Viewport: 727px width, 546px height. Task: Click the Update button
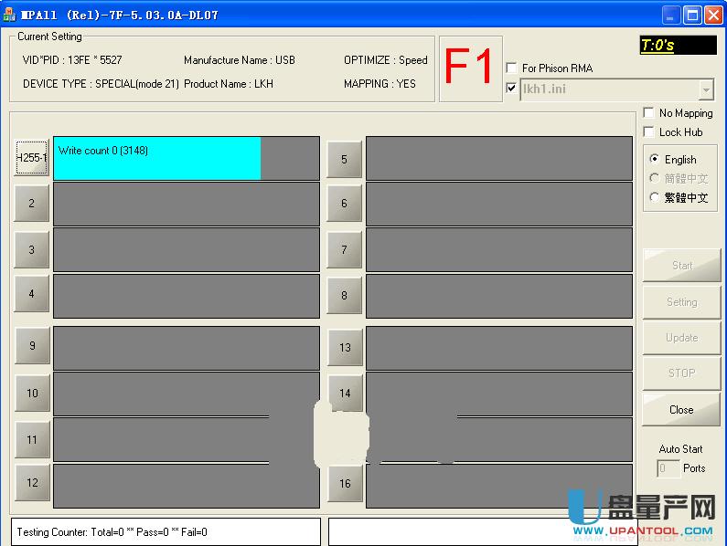click(681, 338)
